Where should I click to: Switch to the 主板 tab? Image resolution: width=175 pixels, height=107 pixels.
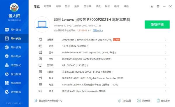click(77, 6)
